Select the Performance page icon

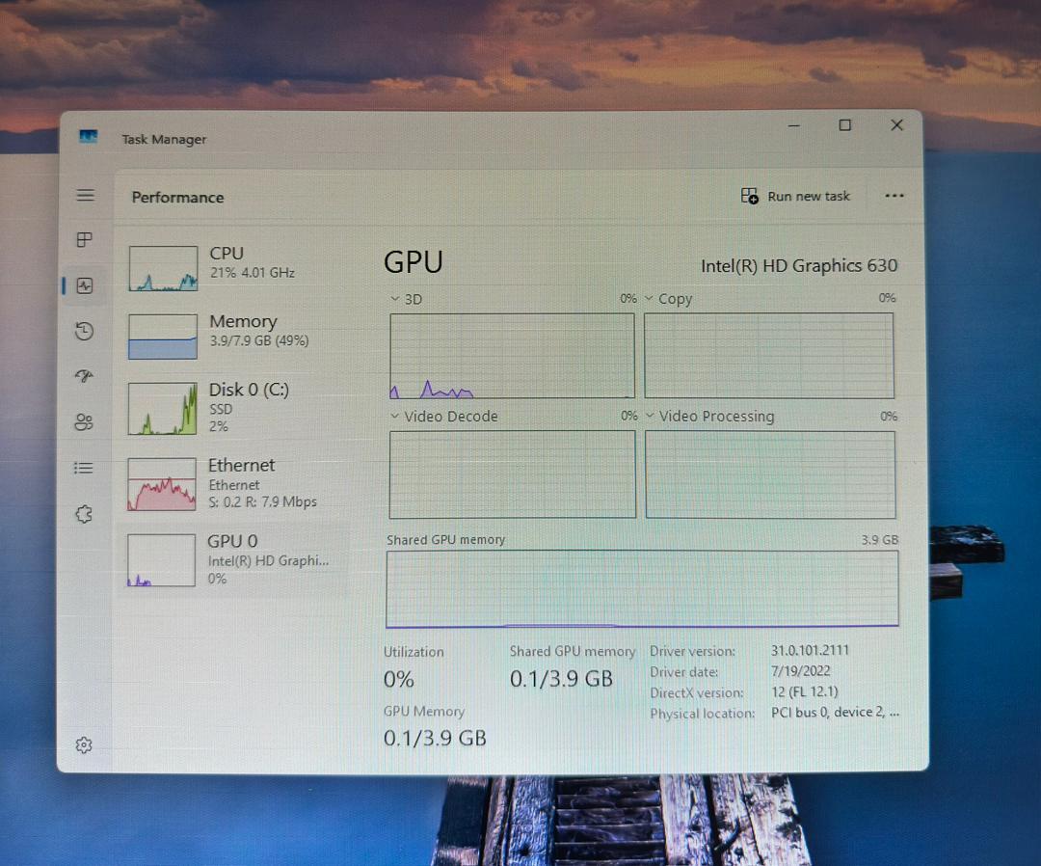click(85, 285)
